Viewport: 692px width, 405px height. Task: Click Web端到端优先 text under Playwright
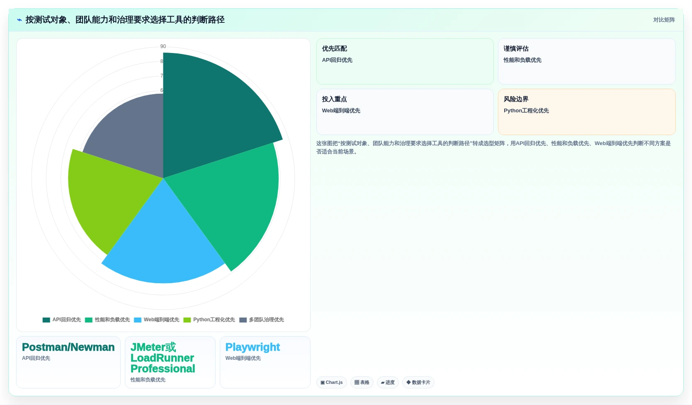[243, 358]
